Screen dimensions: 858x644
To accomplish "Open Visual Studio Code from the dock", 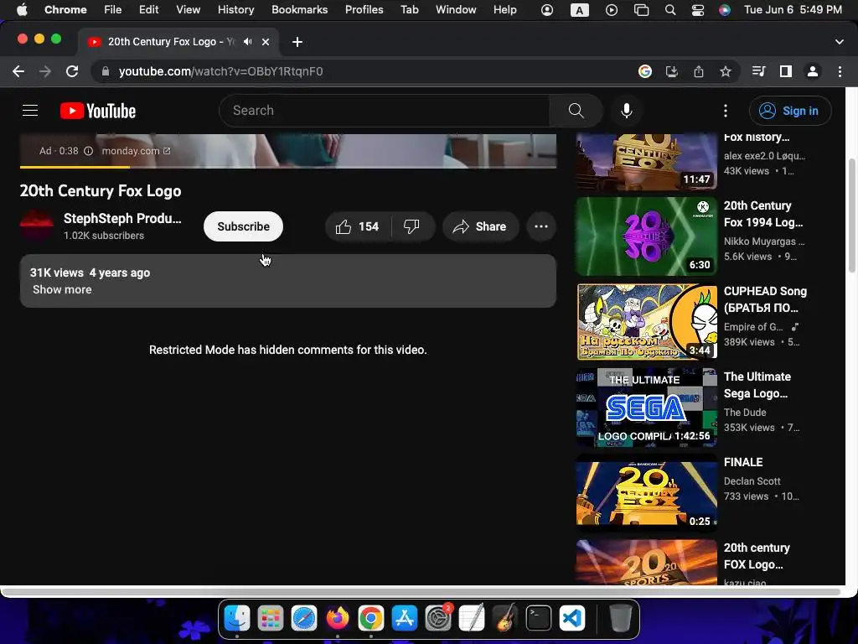I will coord(572,619).
